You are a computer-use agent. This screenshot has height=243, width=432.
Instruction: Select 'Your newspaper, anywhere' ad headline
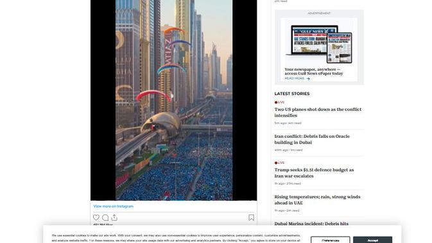(x=314, y=71)
